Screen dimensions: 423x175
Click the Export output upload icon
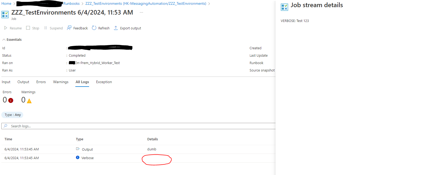[116, 28]
